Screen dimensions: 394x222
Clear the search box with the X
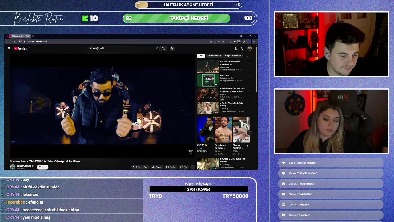[x=157, y=48]
